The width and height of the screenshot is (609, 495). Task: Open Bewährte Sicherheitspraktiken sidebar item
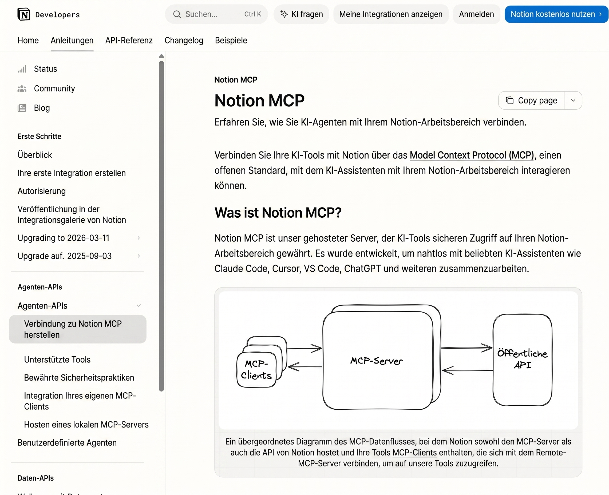click(x=79, y=378)
